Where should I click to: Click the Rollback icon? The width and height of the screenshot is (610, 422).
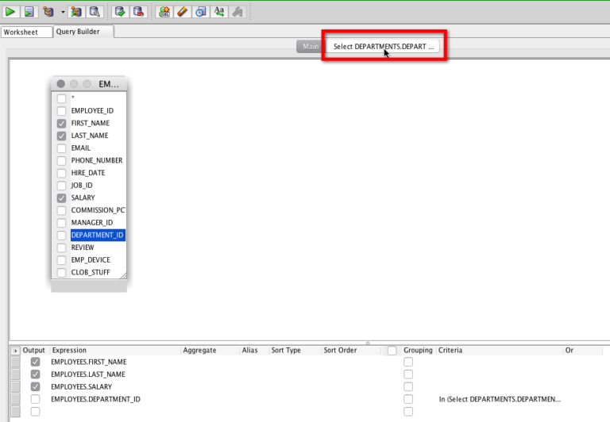pyautogui.click(x=138, y=12)
